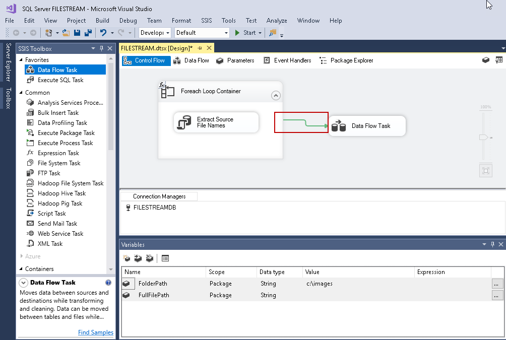This screenshot has width=506, height=340.
Task: Click the Grid Options icon in Variables toolbar
Action: coord(165,258)
